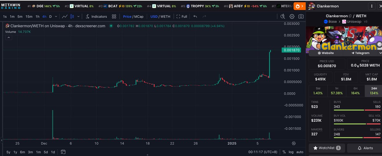Set chart range to 6m
The image size is (382, 156).
[x=23, y=152]
